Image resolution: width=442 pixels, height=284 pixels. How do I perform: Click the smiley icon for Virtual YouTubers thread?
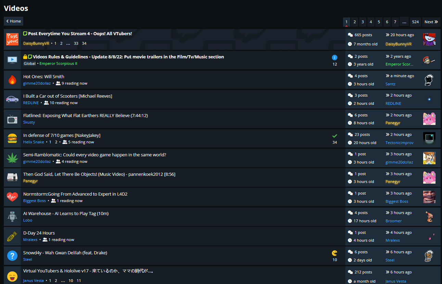click(12, 276)
